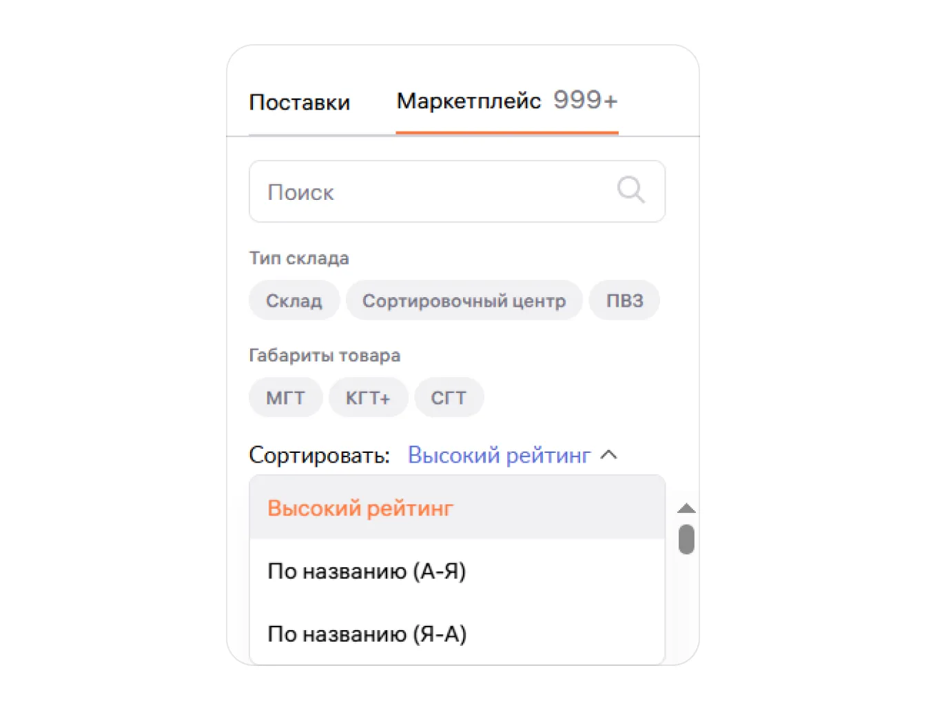Viewport: 926px width, 710px height.
Task: Enable the СГТ dimensions filter
Action: tap(449, 398)
